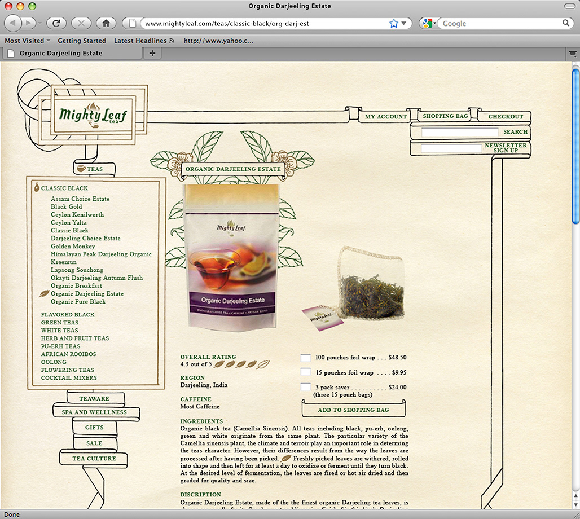This screenshot has height=519, width=580.
Task: Click the ADD TO SHOPPING BAG button
Action: pos(353,410)
